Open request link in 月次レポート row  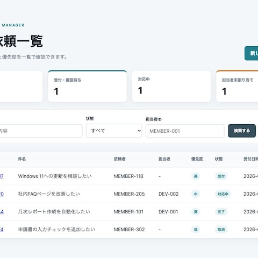[x=2, y=212]
